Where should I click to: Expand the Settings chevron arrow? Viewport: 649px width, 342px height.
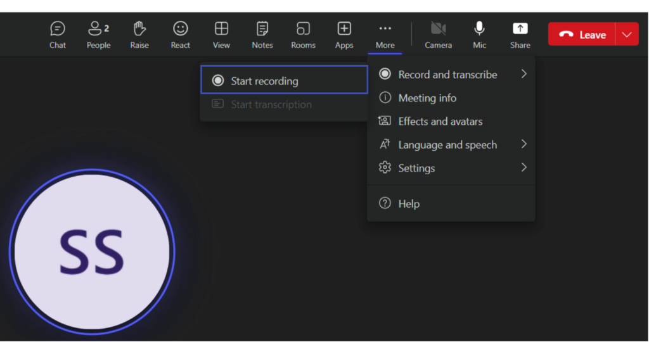(524, 167)
